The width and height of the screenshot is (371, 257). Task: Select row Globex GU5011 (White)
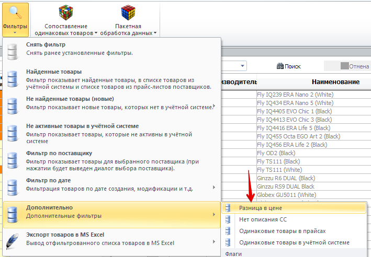pos(287,195)
